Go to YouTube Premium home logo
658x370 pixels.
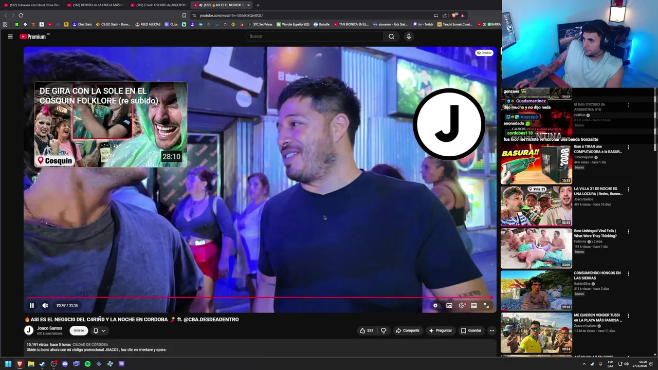33,36
